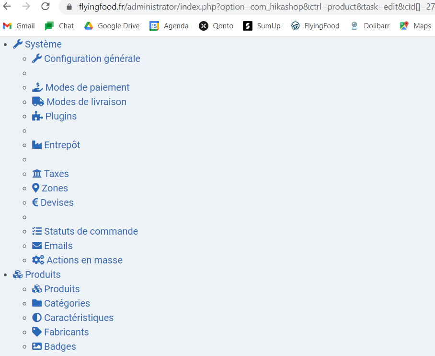Click the hand-with-dollar icon for Modes de paiement
Screen dimensions: 435x356
point(37,87)
